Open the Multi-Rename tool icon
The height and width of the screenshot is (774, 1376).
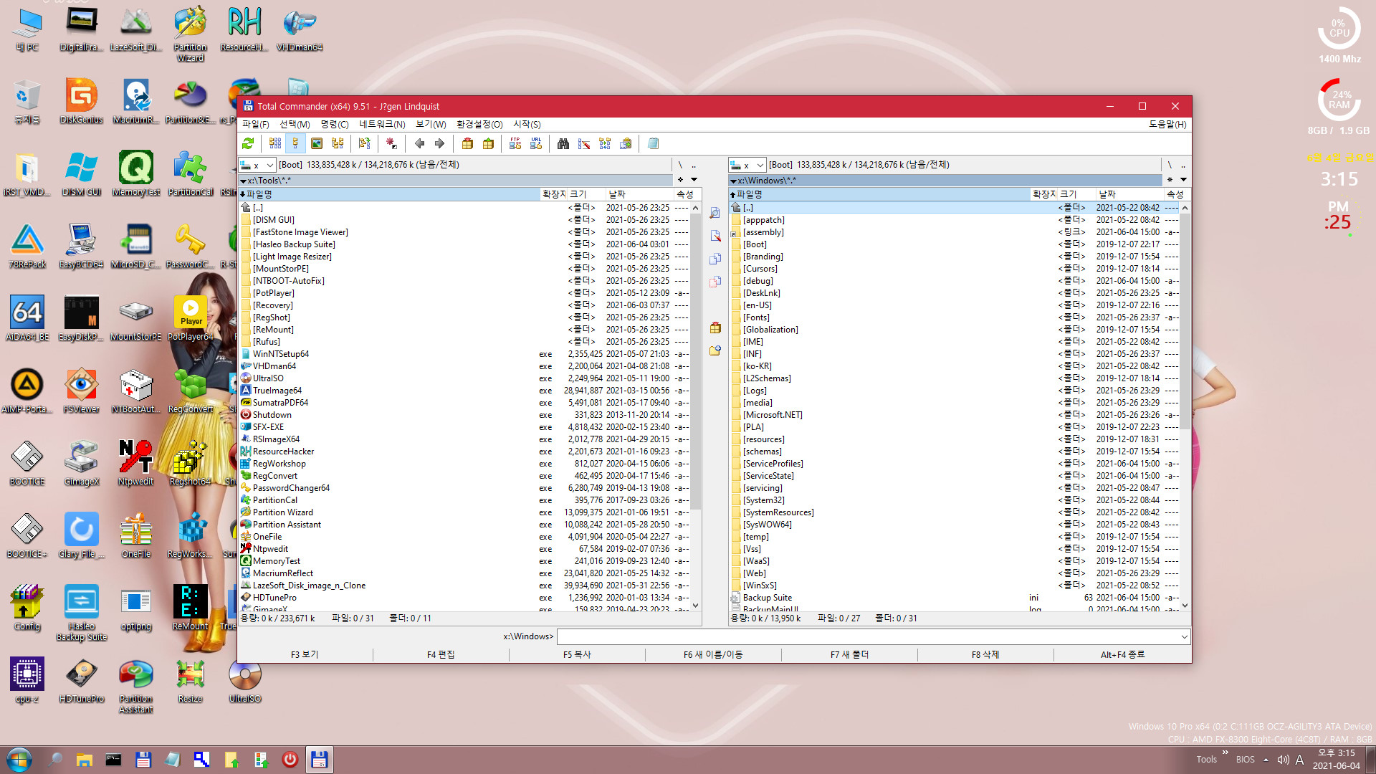coord(584,143)
